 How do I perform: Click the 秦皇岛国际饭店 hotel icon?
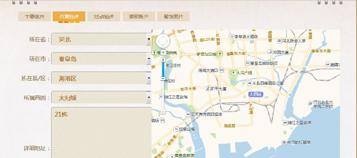[x=246, y=63]
